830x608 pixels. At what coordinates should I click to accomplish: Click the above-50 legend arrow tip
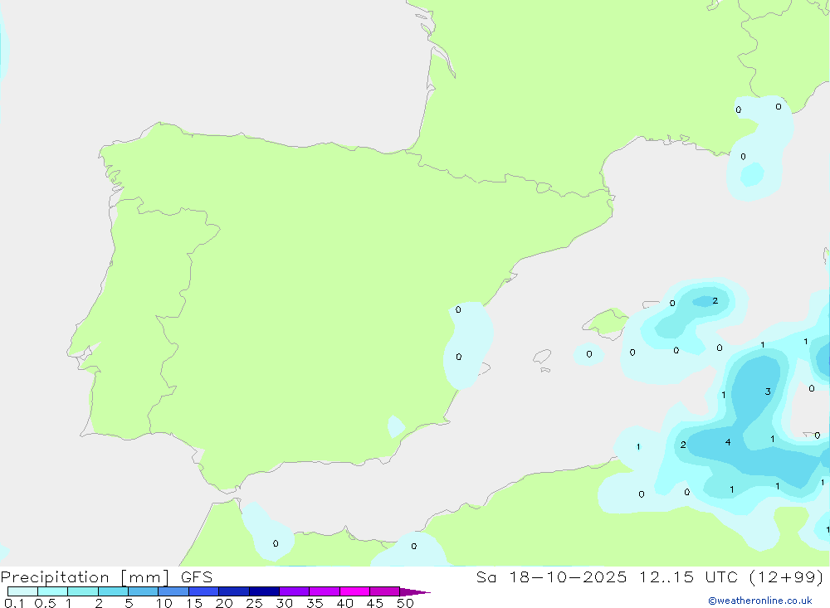[415, 591]
